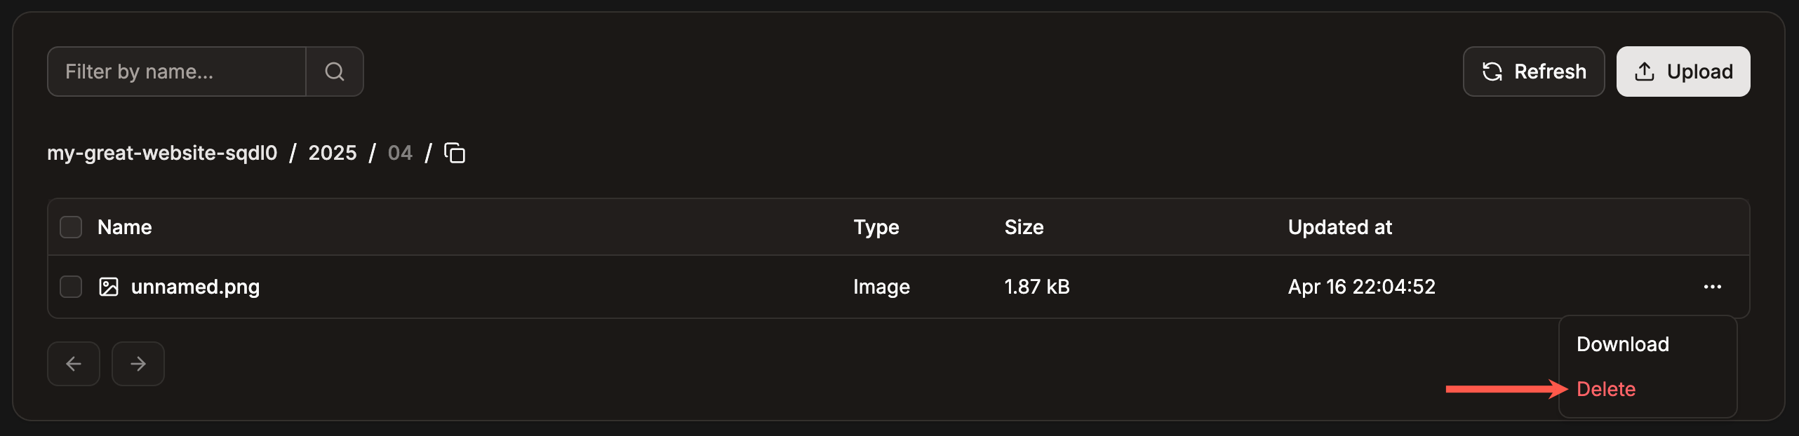Viewport: 1799px width, 436px height.
Task: Go to the previous page with the left arrow
Action: (x=73, y=363)
